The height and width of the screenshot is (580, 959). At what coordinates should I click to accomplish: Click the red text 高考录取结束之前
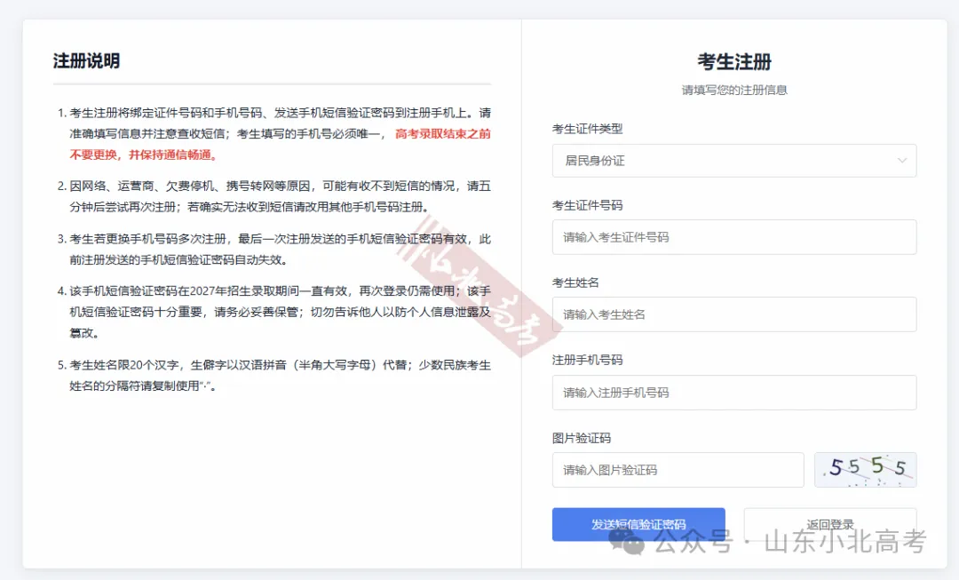(443, 134)
